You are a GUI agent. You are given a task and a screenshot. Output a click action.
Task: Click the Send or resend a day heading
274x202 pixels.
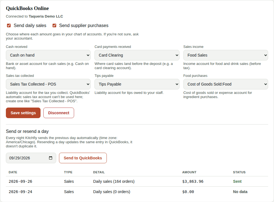click(27, 131)
